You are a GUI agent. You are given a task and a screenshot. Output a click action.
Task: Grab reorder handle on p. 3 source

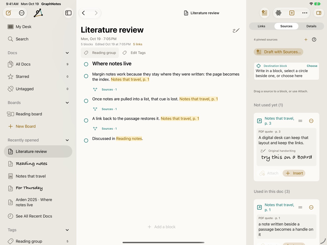tap(300, 121)
